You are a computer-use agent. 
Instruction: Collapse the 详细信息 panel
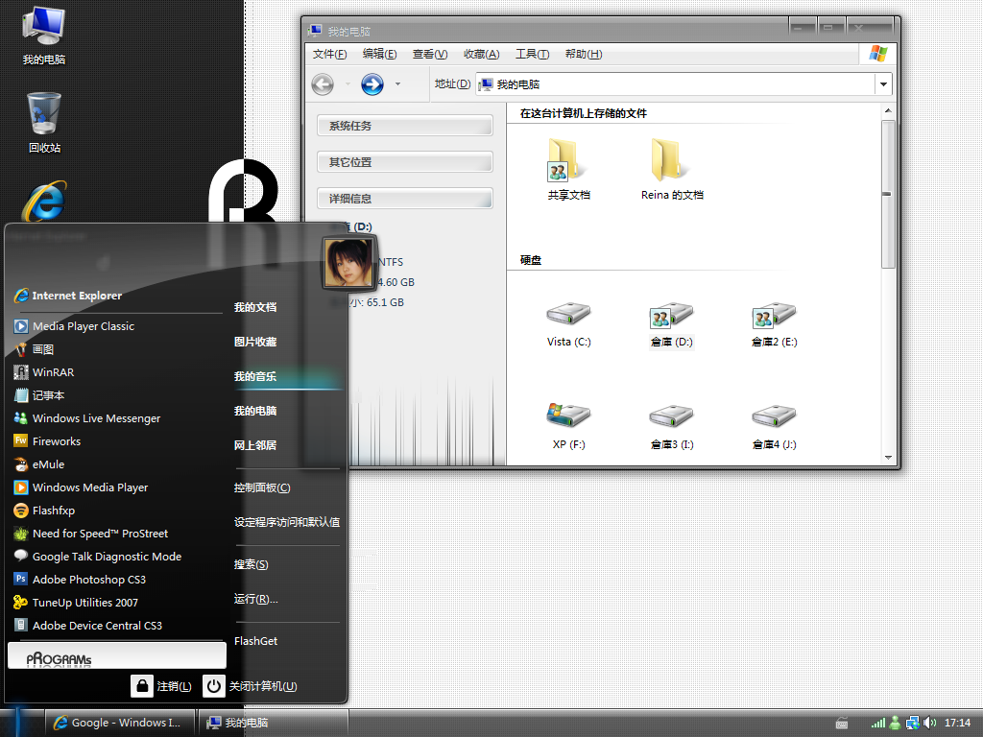405,198
